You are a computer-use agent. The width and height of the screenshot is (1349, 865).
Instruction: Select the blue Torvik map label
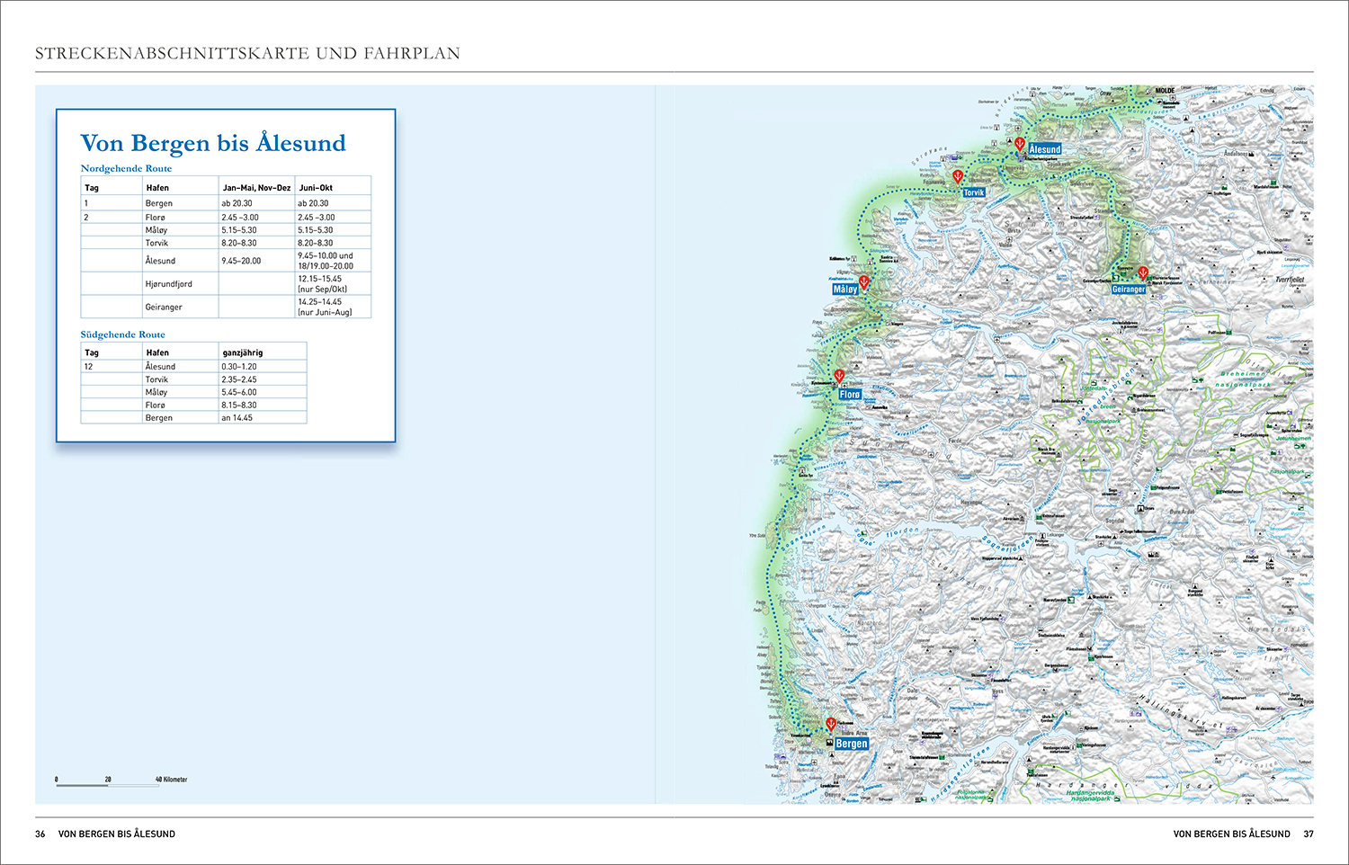[x=974, y=192]
